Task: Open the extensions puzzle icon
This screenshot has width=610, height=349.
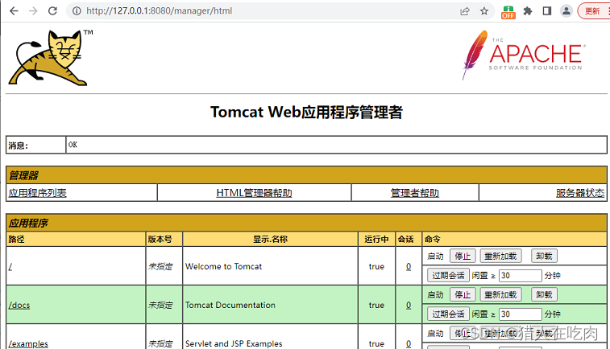Action: 528,11
